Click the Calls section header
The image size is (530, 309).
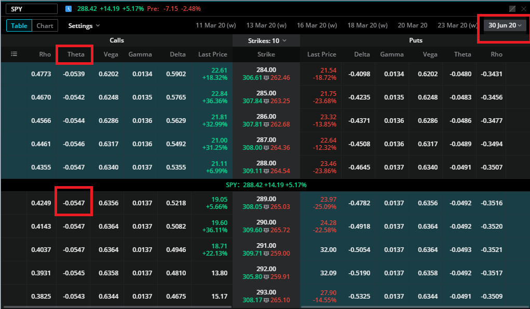(117, 40)
